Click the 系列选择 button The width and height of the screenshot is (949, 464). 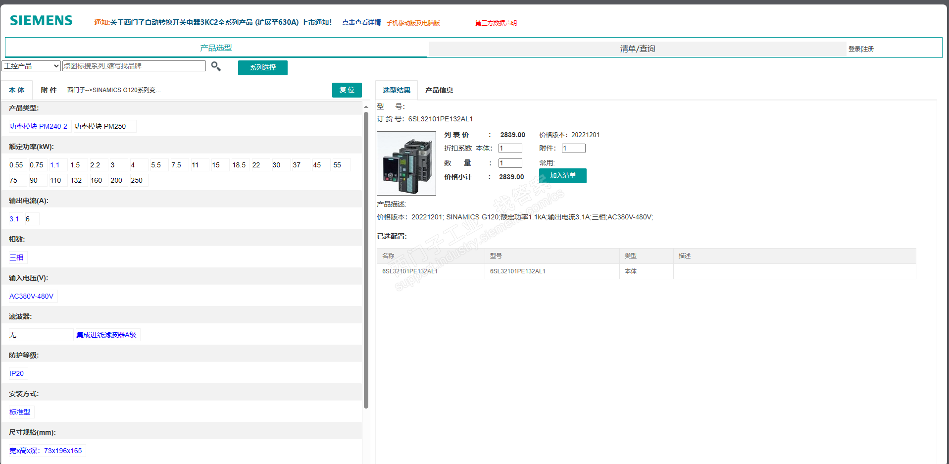pos(263,68)
